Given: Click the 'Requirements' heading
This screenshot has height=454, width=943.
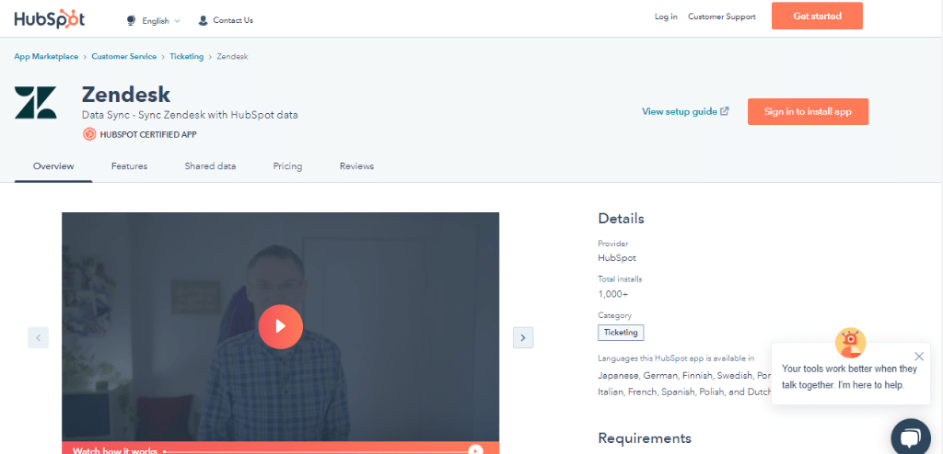Looking at the screenshot, I should (645, 437).
